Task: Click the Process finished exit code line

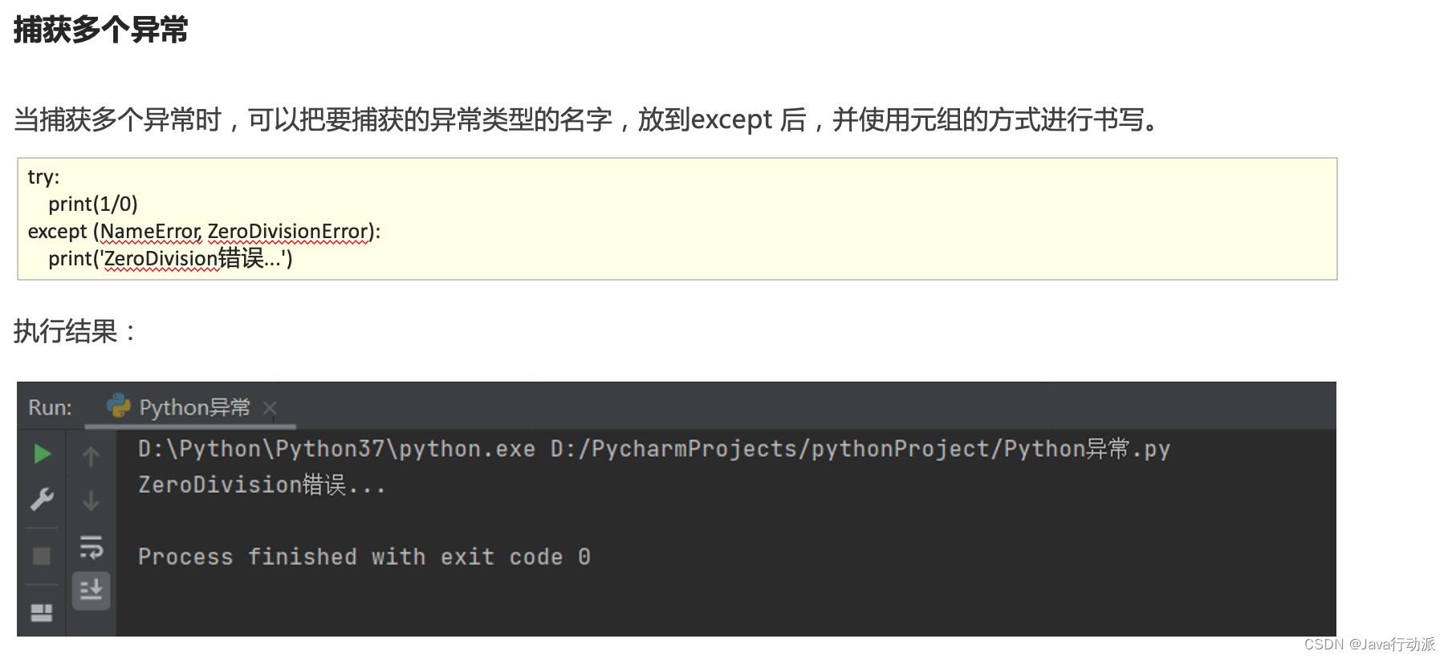Action: [364, 557]
